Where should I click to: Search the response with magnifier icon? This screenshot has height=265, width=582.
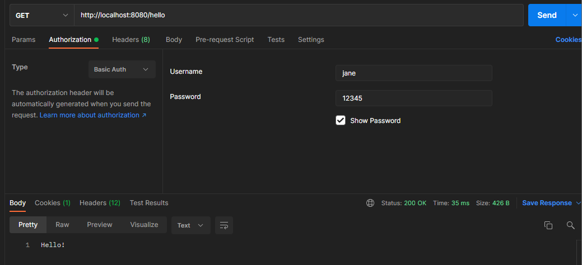pyautogui.click(x=570, y=225)
